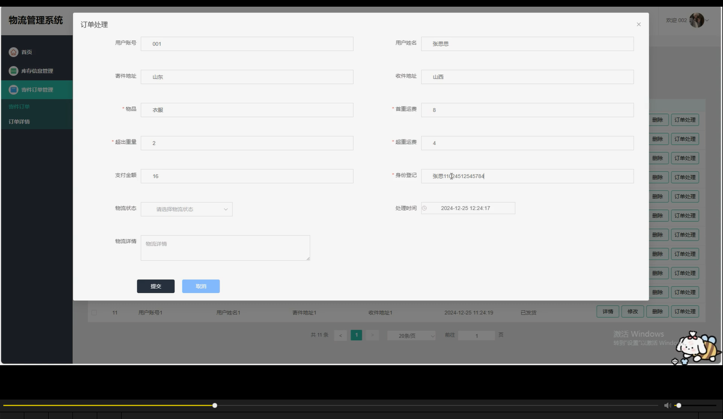Click the 物品 field showing 衣服
Viewport: 723px width, 419px height.
pos(247,110)
